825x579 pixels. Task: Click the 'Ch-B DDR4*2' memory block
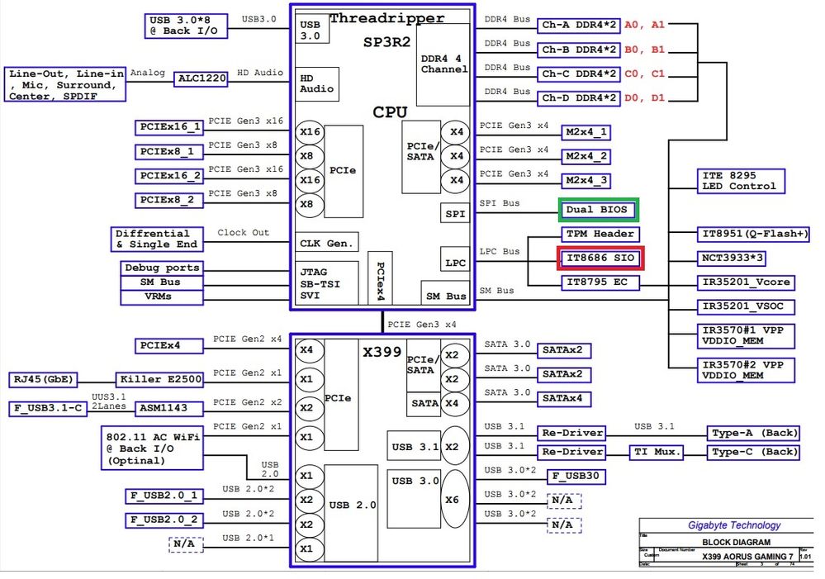pos(579,50)
